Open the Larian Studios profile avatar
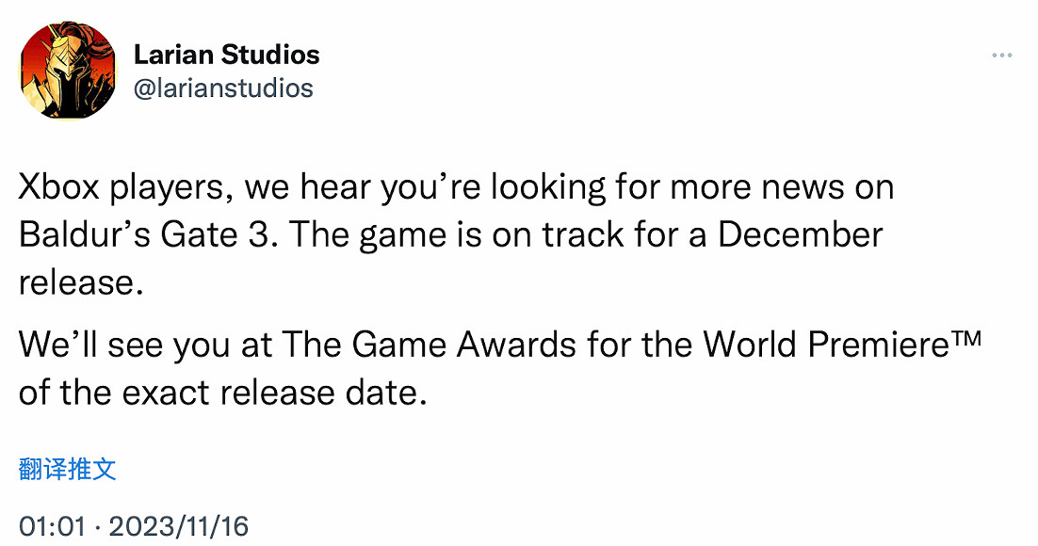The width and height of the screenshot is (1038, 546). point(69,71)
